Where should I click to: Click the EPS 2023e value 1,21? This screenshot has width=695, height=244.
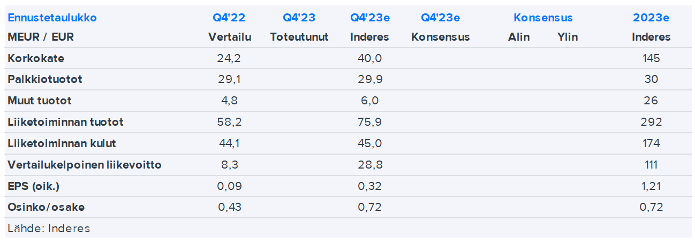(651, 186)
